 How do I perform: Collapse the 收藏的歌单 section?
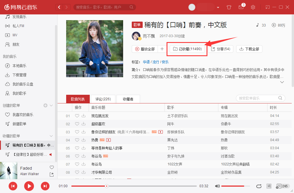coord(51,136)
